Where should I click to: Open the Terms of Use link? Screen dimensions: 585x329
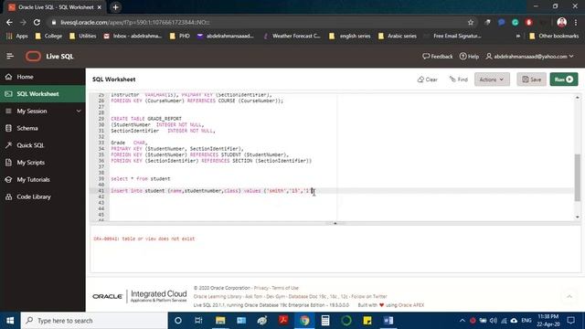(x=285, y=288)
